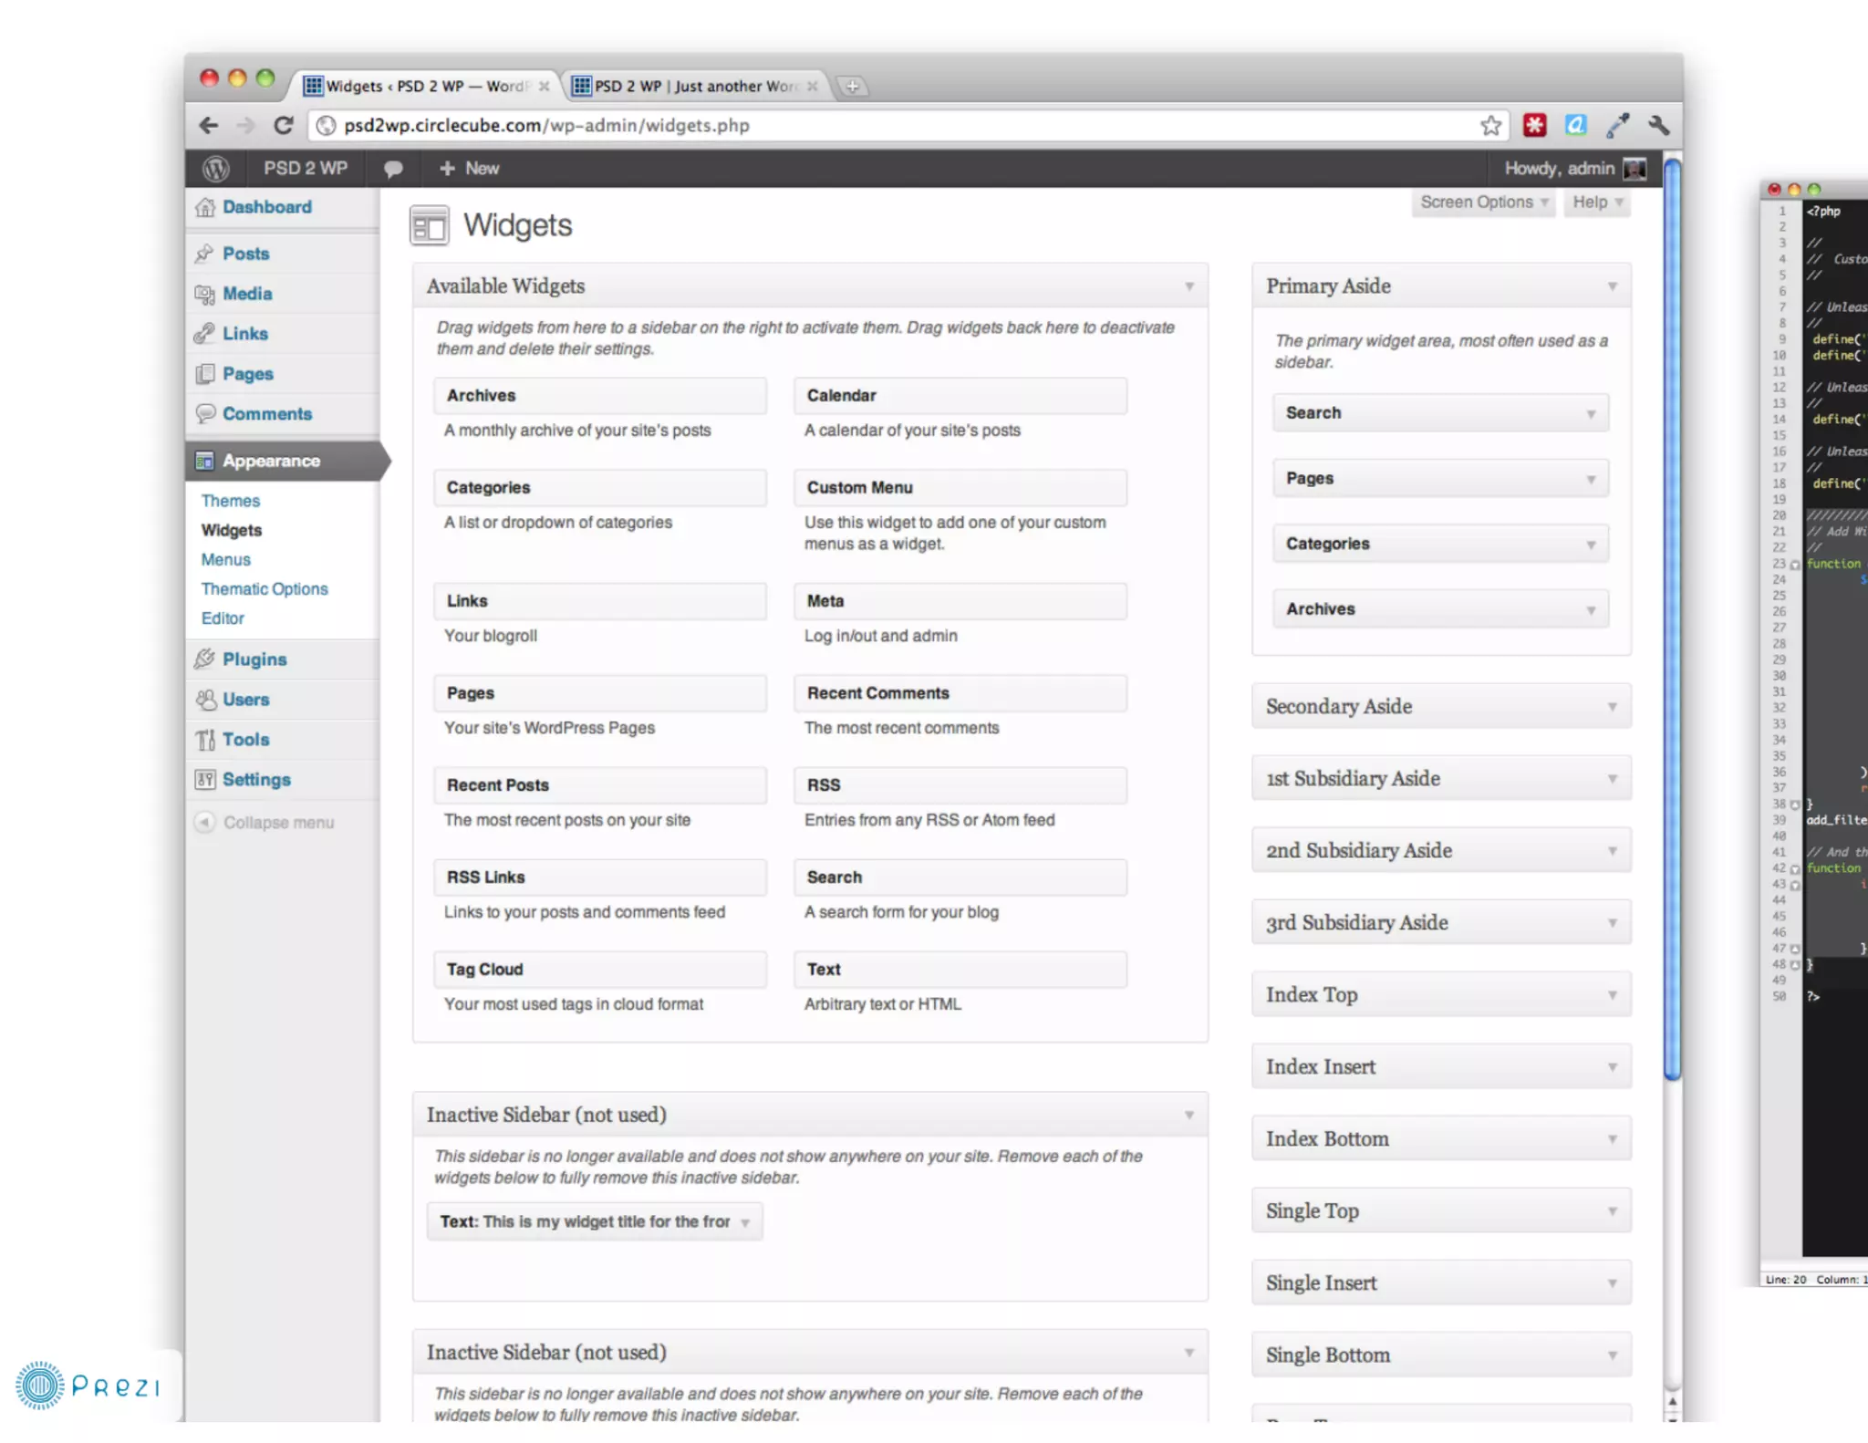1868x1443 pixels.
Task: Open the Menus submenu item
Action: 225,559
